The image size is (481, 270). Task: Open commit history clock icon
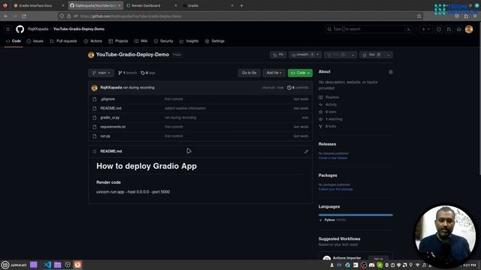[x=289, y=88]
